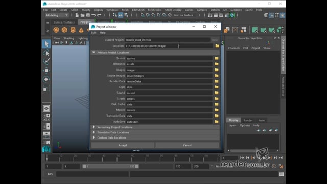The width and height of the screenshot is (327, 184).
Task: Switch to Curves / Surfaces shelf tab
Action: coord(64,22)
